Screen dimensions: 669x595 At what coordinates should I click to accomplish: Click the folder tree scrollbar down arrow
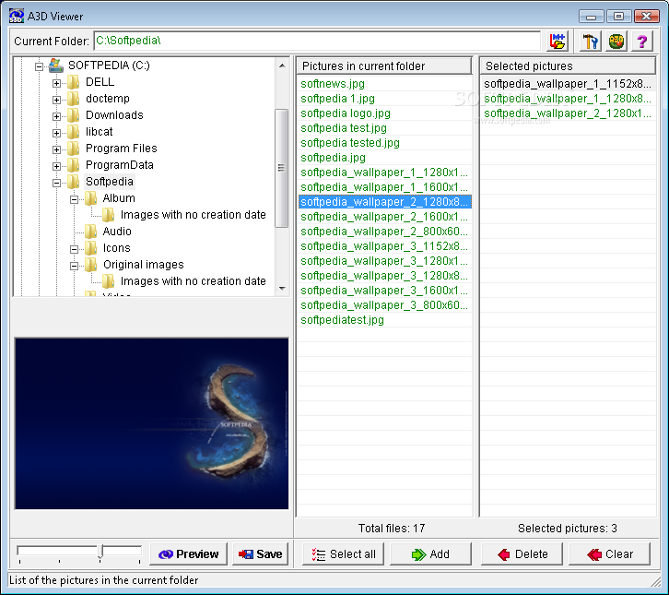pos(282,289)
